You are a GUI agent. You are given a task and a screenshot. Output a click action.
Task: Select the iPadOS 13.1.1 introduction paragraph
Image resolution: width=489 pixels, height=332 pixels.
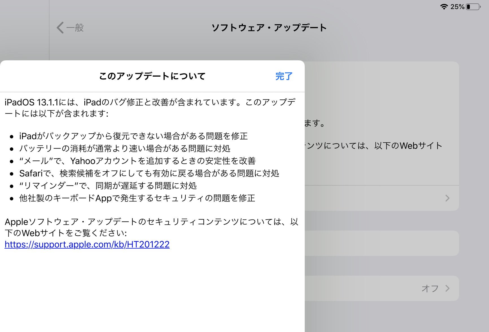pyautogui.click(x=150, y=108)
